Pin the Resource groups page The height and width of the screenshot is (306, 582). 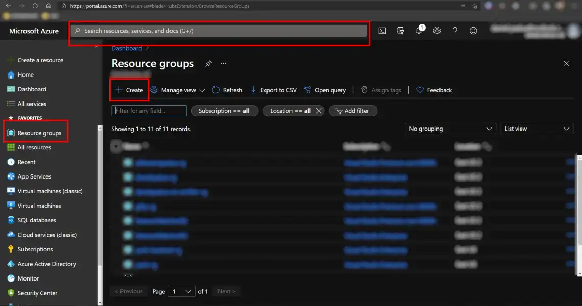[208, 64]
